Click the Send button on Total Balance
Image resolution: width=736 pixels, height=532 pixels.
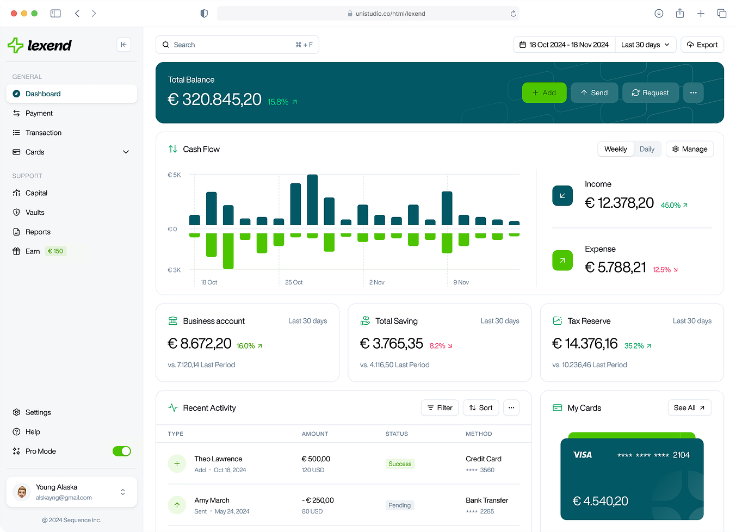(594, 92)
